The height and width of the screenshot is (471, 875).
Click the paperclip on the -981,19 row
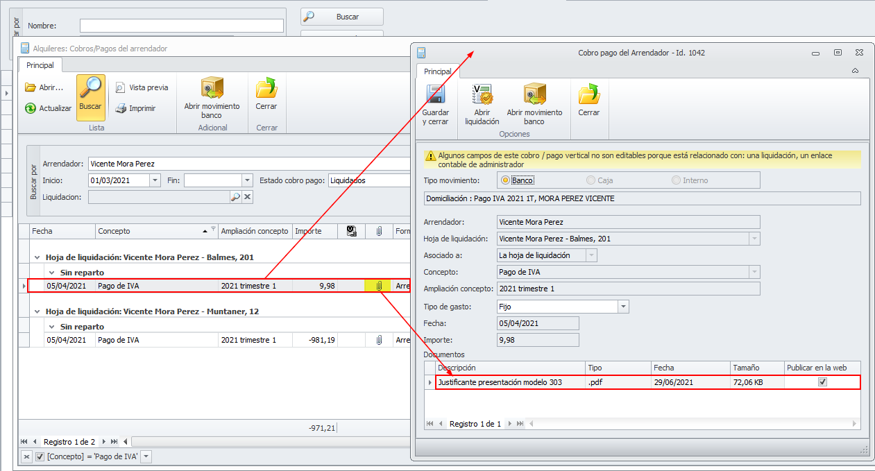(379, 340)
